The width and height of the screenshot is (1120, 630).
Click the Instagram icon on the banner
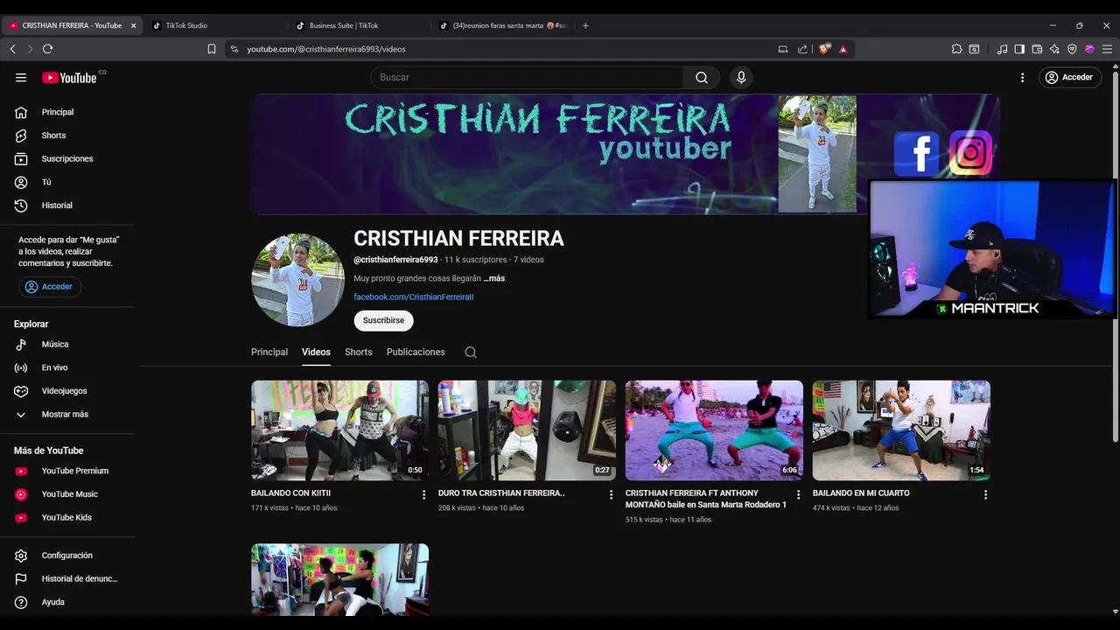click(x=970, y=153)
